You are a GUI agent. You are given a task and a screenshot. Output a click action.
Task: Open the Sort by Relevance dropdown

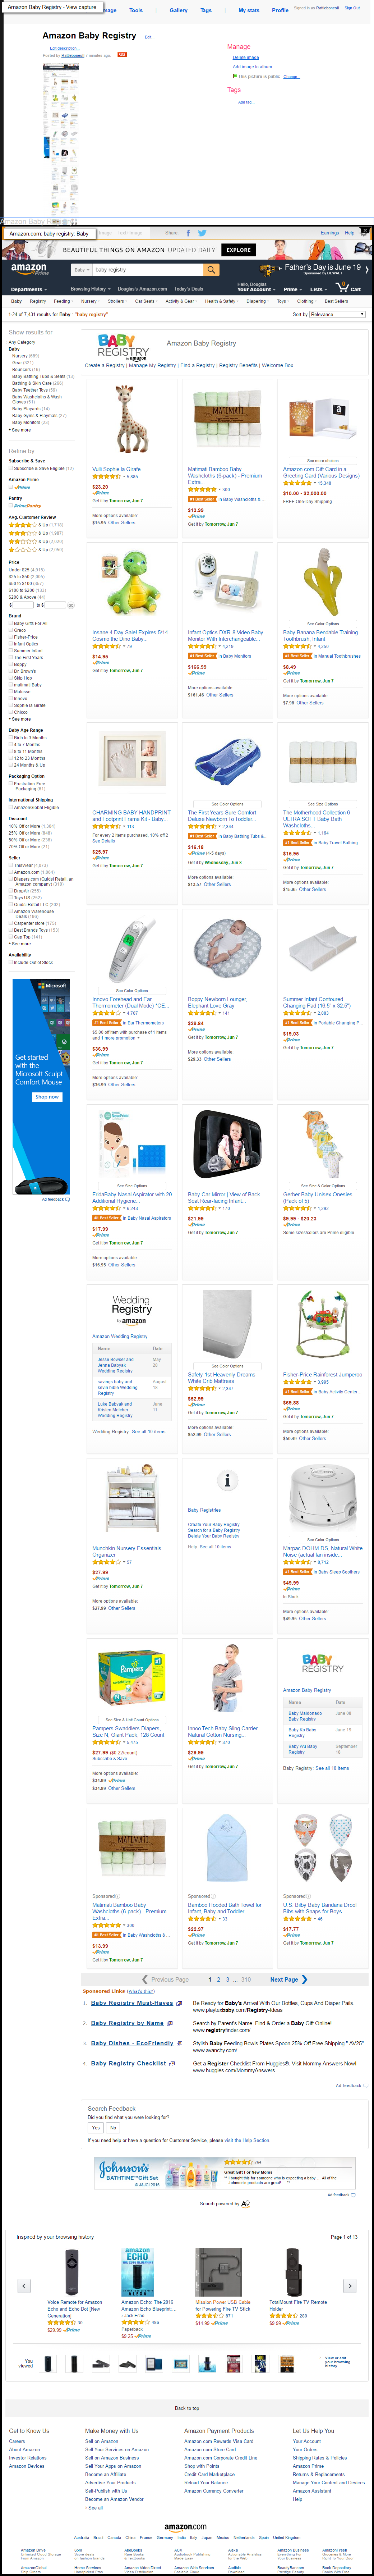(337, 314)
